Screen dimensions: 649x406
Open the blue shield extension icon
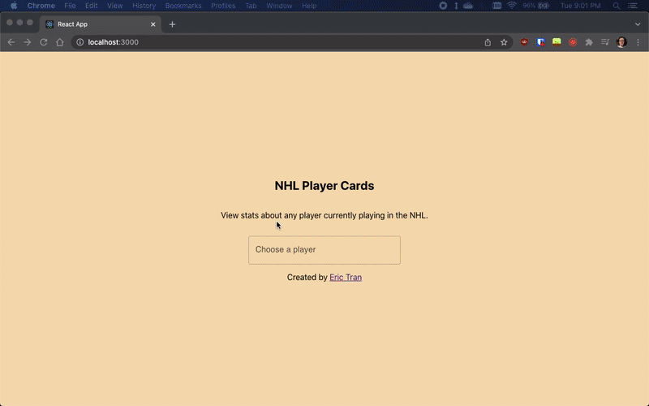[540, 42]
